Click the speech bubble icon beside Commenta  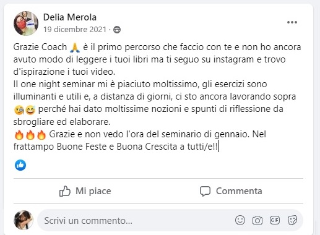pos(205,191)
